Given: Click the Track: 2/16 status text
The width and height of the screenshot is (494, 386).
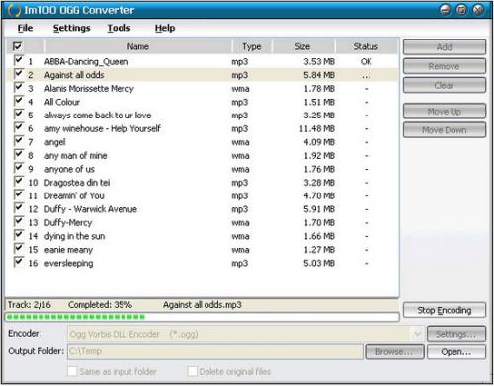Looking at the screenshot, I should click(30, 305).
